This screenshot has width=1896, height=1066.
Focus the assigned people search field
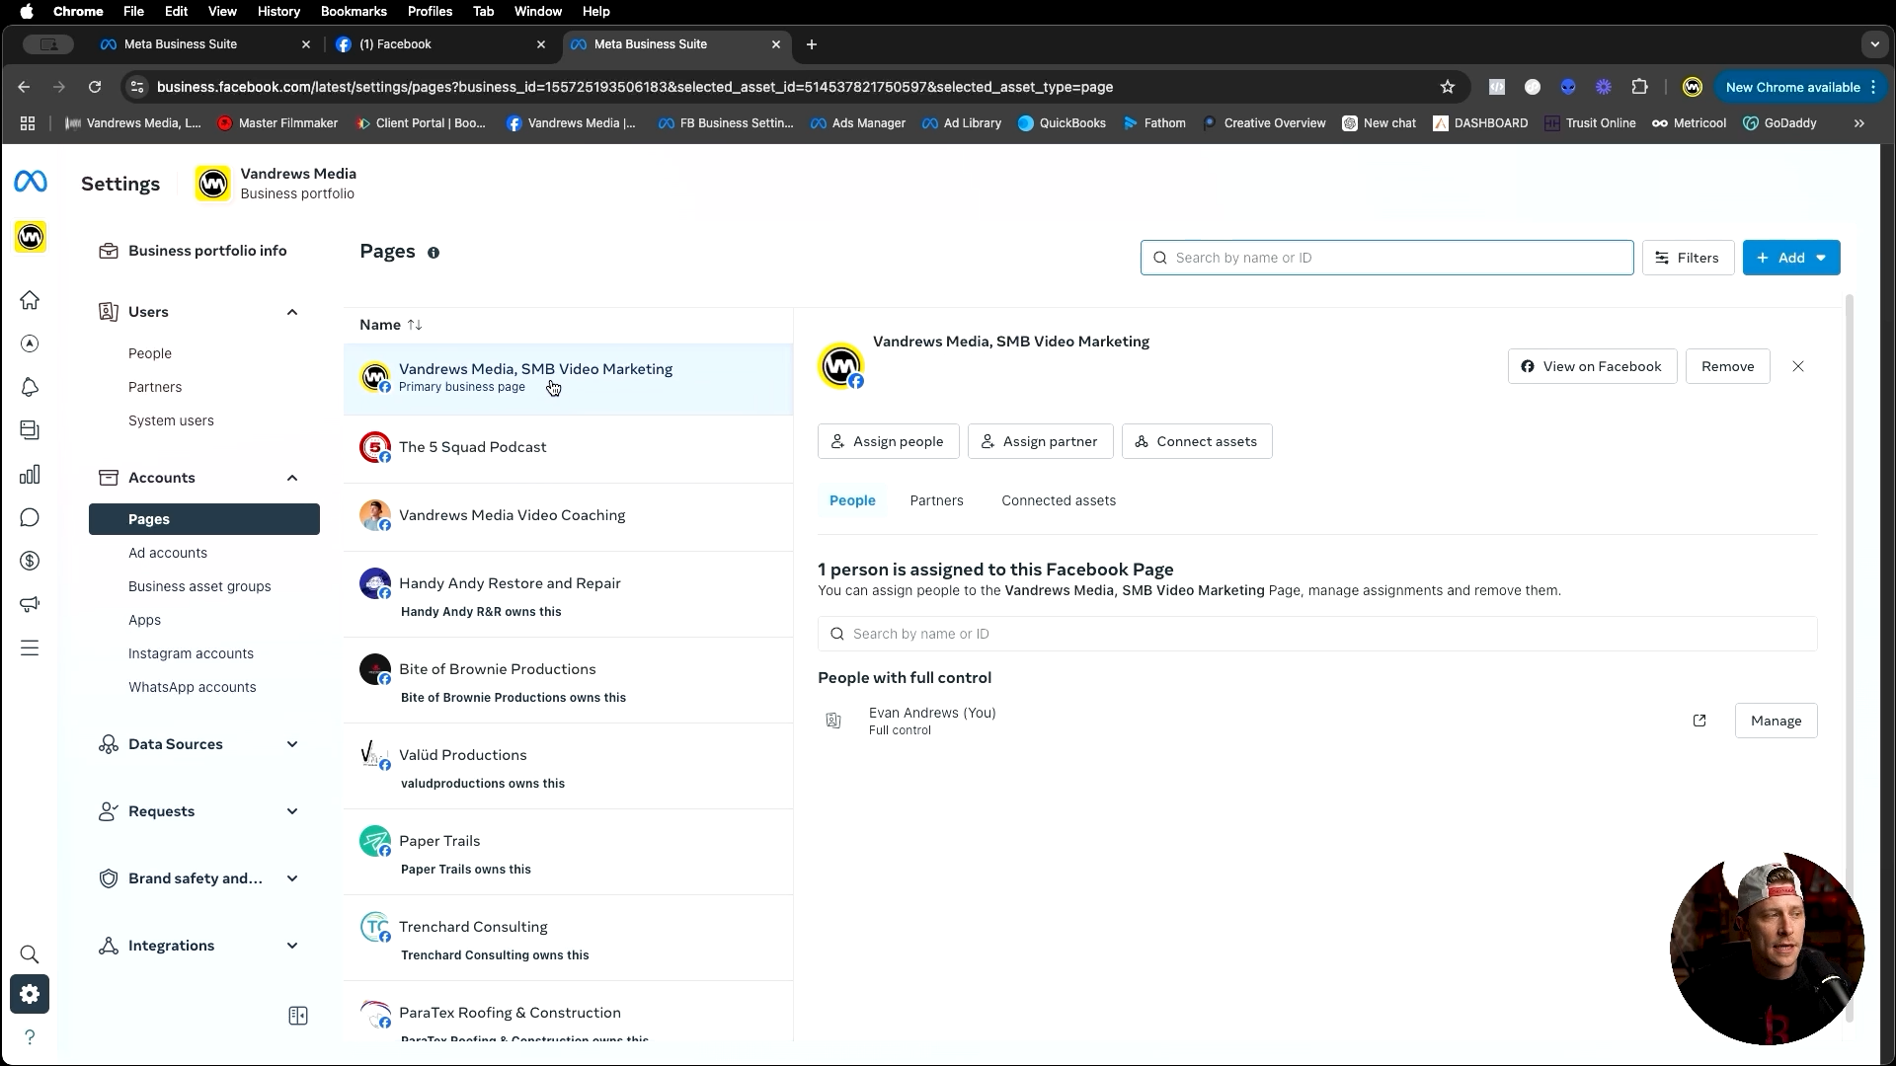tap(1317, 634)
